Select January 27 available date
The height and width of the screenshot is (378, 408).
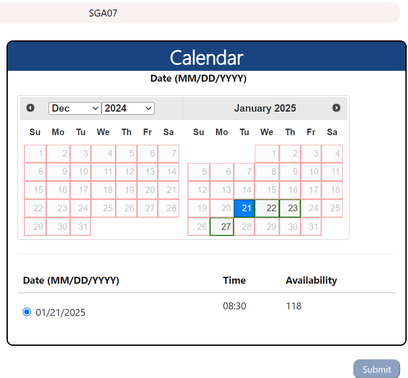point(222,227)
